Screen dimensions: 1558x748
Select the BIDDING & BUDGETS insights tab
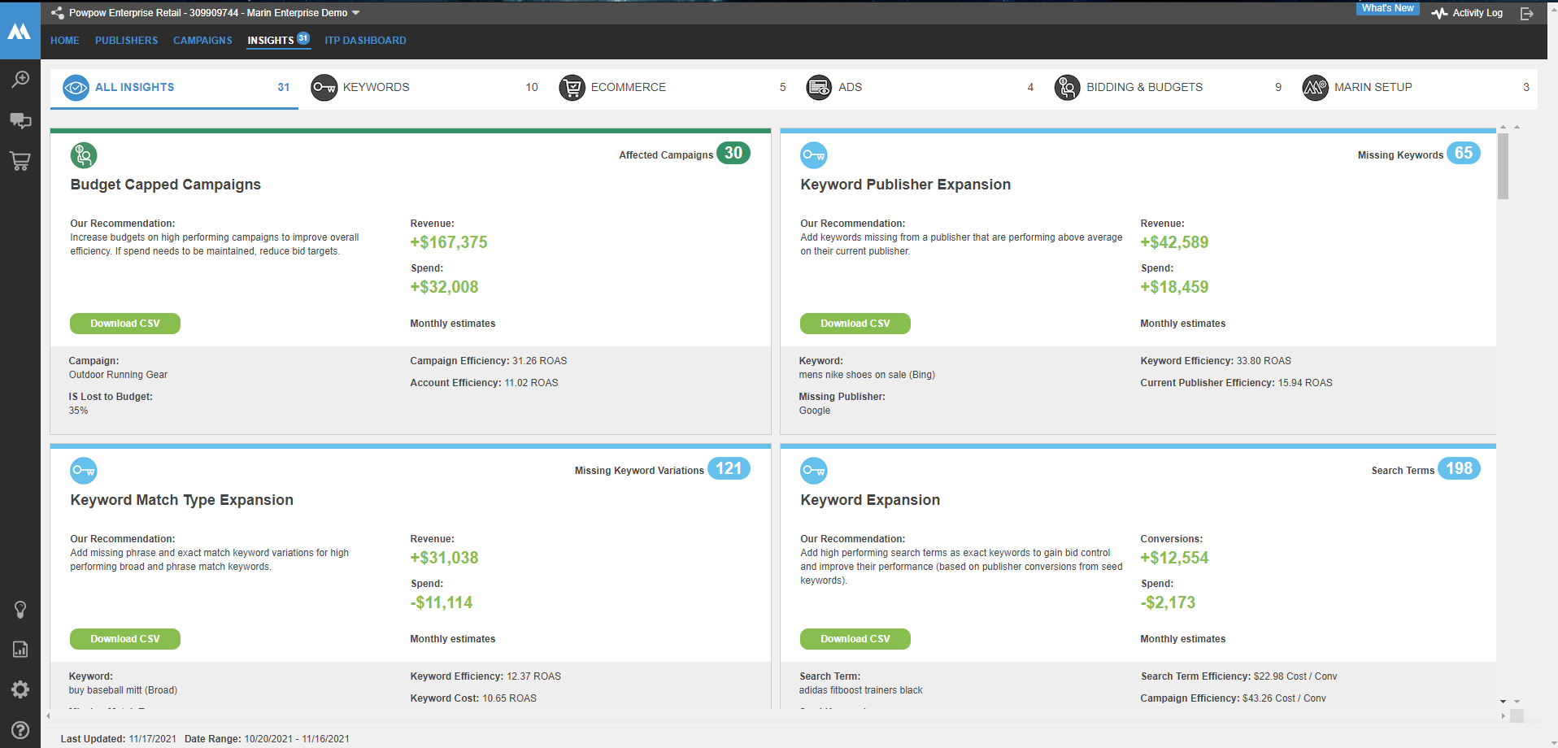[1144, 87]
